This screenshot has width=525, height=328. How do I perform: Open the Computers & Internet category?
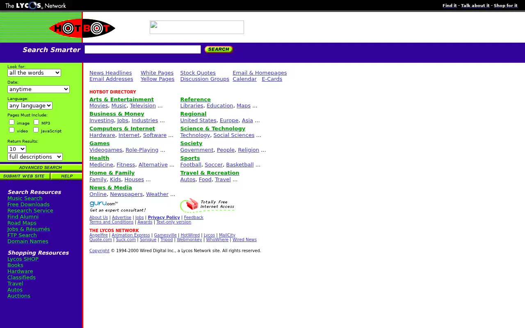[122, 128]
